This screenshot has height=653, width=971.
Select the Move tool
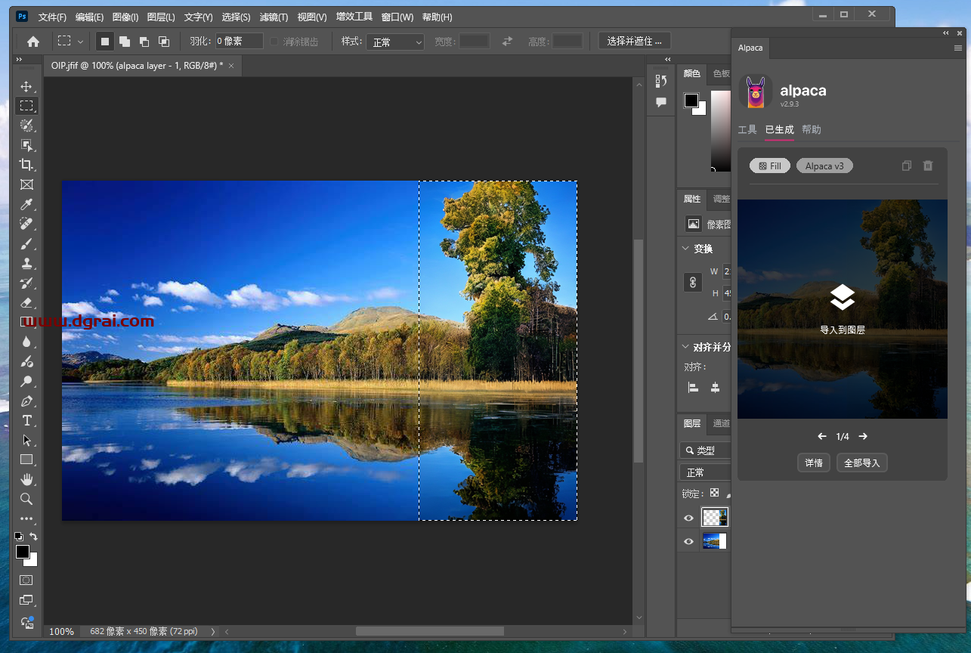pyautogui.click(x=26, y=86)
